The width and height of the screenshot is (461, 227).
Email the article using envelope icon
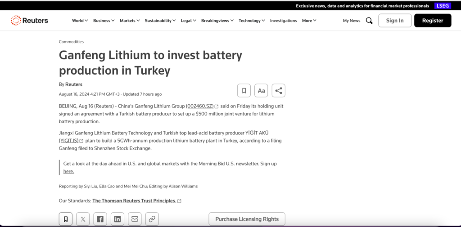click(135, 219)
